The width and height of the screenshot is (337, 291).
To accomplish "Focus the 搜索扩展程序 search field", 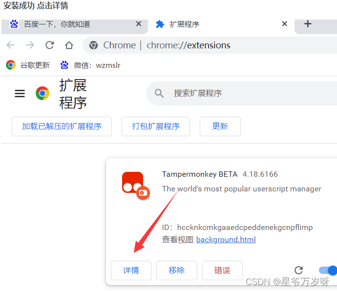I will click(x=242, y=93).
